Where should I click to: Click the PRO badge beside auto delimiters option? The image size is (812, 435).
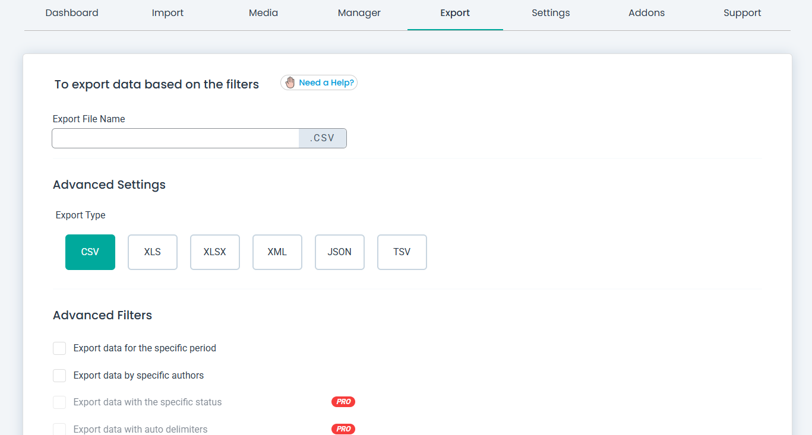[x=343, y=428]
